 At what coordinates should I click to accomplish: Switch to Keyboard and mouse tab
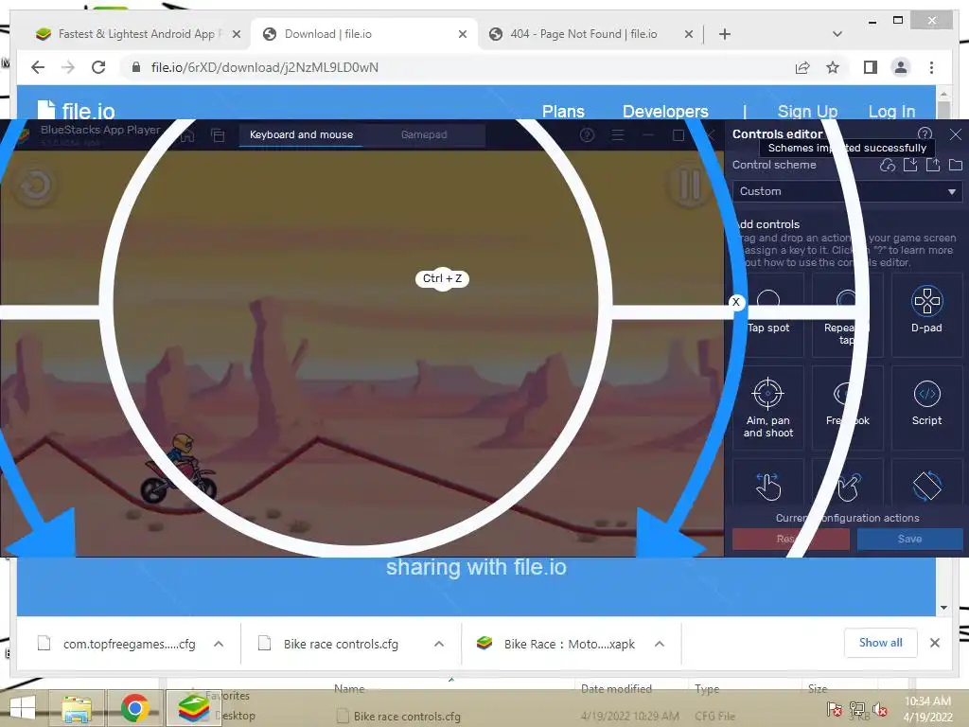click(301, 134)
